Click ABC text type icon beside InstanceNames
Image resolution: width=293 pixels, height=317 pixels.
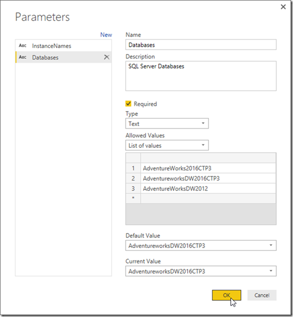click(22, 45)
